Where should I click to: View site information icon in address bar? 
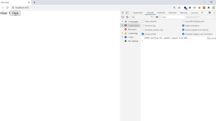point(13,8)
